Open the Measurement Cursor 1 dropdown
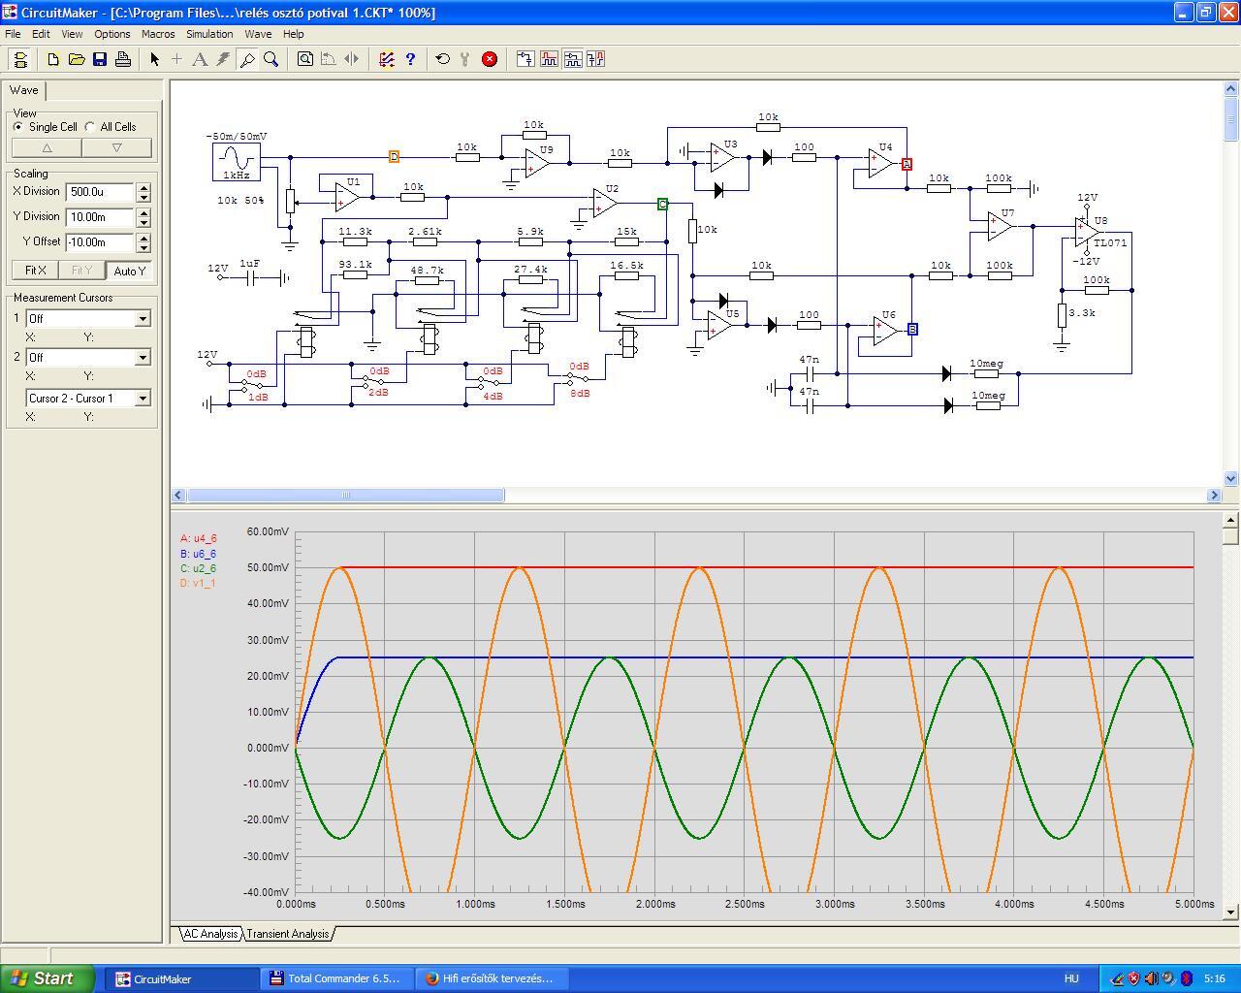Image resolution: width=1241 pixels, height=993 pixels. pyautogui.click(x=143, y=318)
